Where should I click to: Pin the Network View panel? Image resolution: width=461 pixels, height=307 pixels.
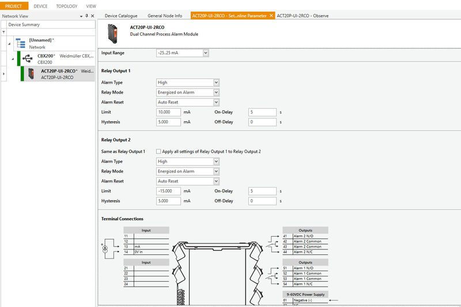86,16
